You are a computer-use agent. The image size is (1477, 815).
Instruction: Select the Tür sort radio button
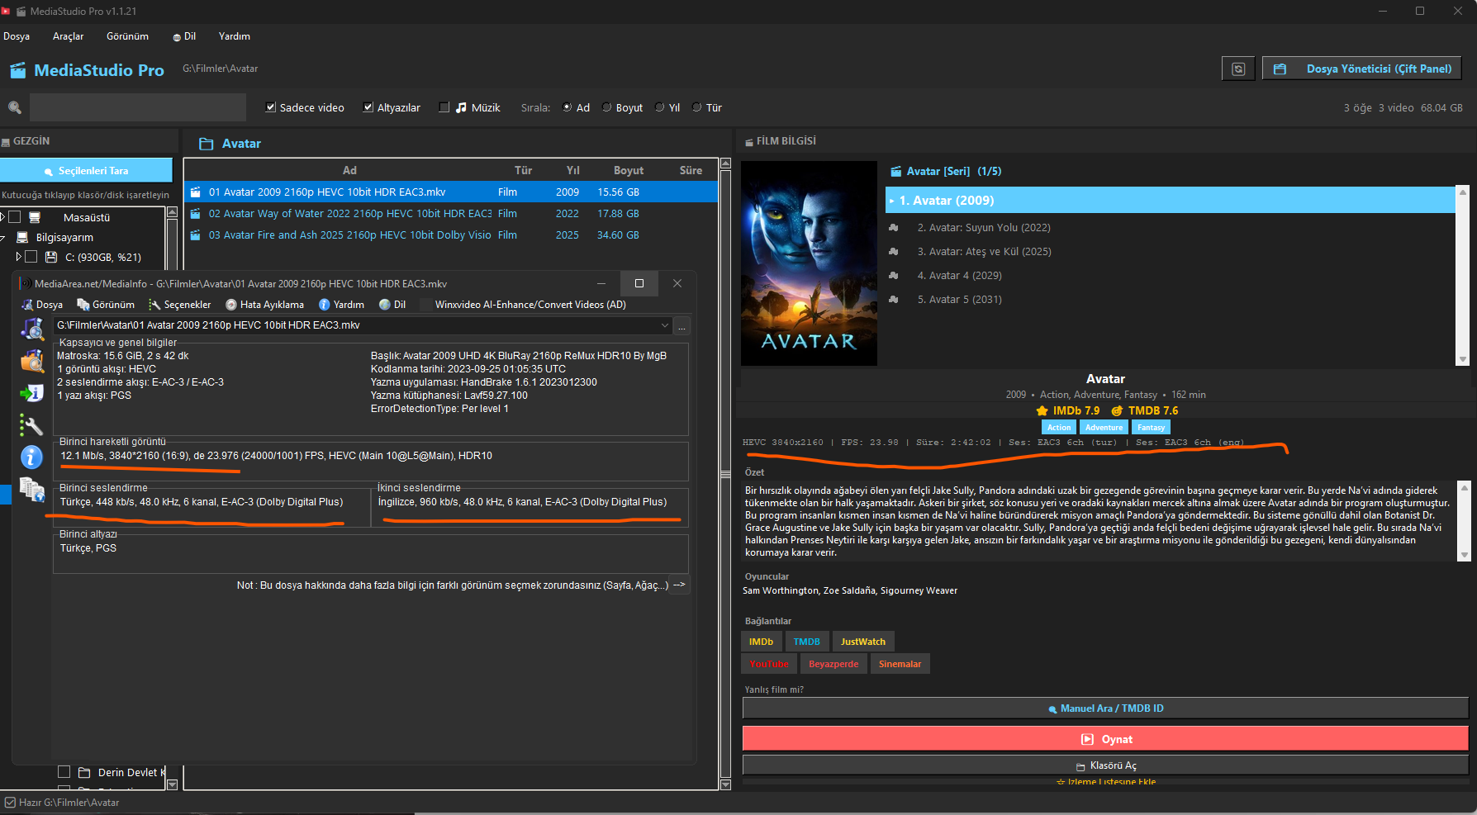[x=697, y=107]
